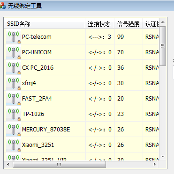Select the MERCURY_87038E network antenna icon

pyautogui.click(x=14, y=130)
